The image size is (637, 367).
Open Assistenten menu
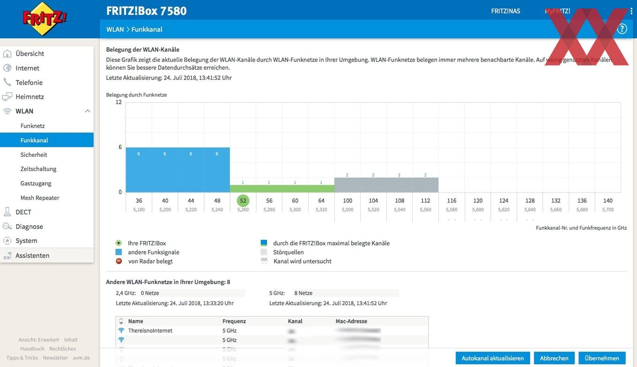tap(32, 255)
